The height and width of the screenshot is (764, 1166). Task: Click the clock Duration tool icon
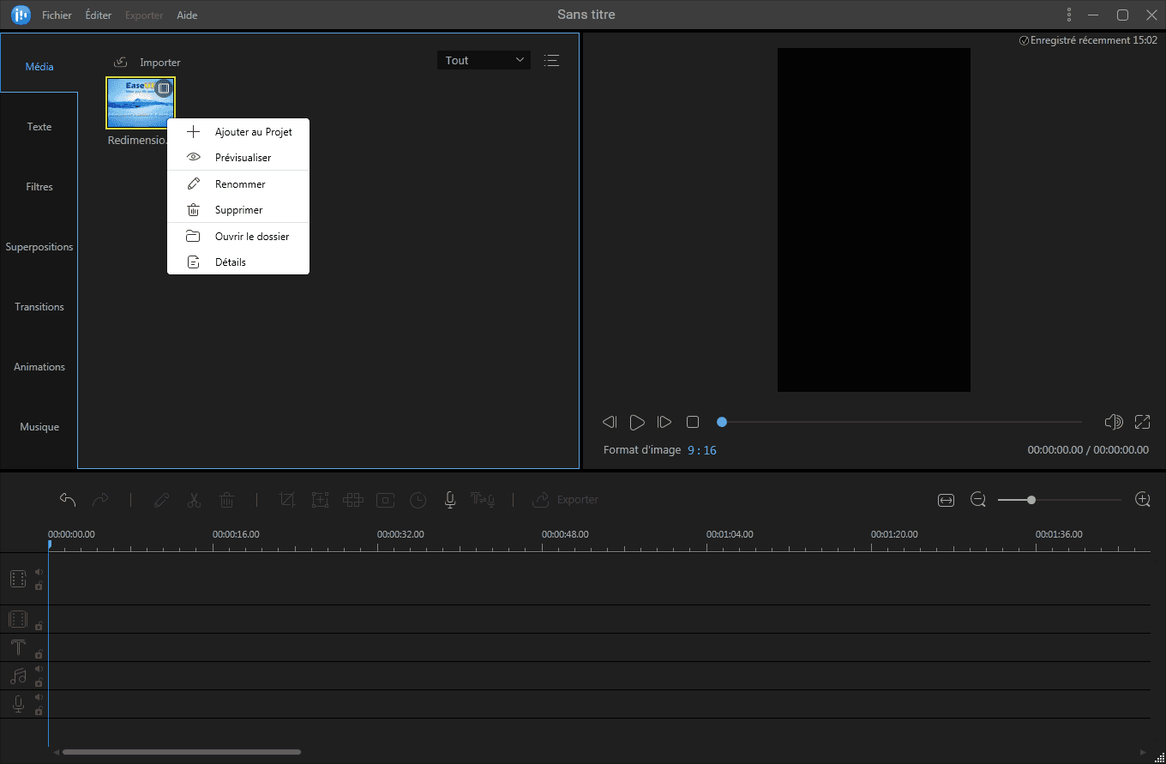418,499
